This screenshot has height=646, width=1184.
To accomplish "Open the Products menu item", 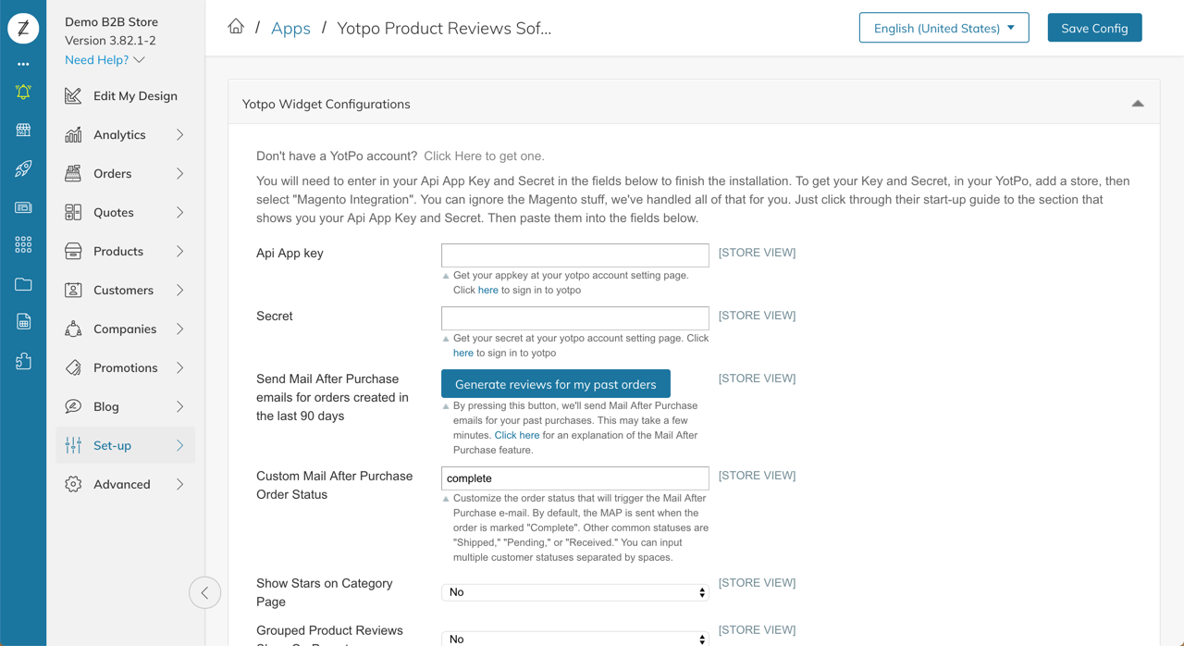I will pos(126,251).
